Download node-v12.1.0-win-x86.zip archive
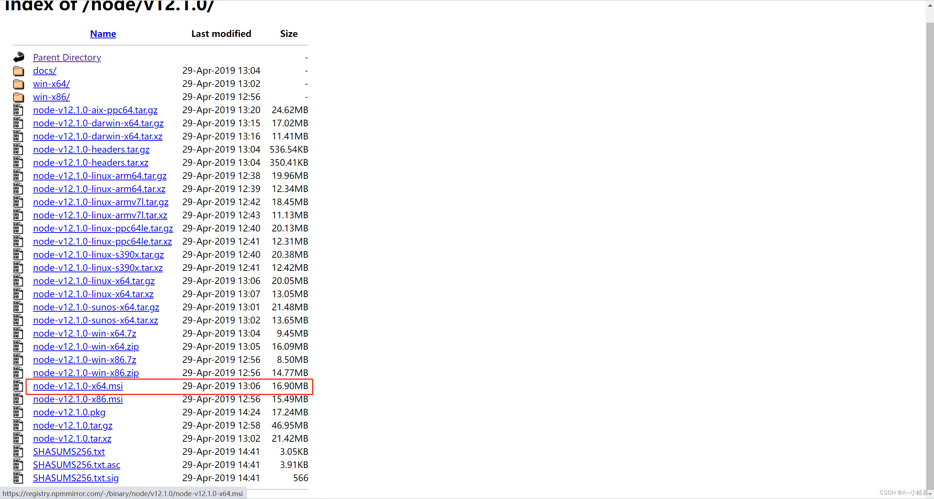This screenshot has height=499, width=934. pyautogui.click(x=86, y=373)
